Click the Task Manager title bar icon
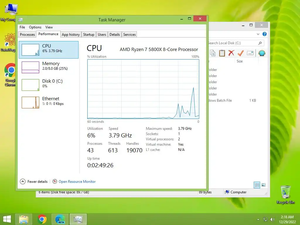This screenshot has width=300, height=225. 21,20
